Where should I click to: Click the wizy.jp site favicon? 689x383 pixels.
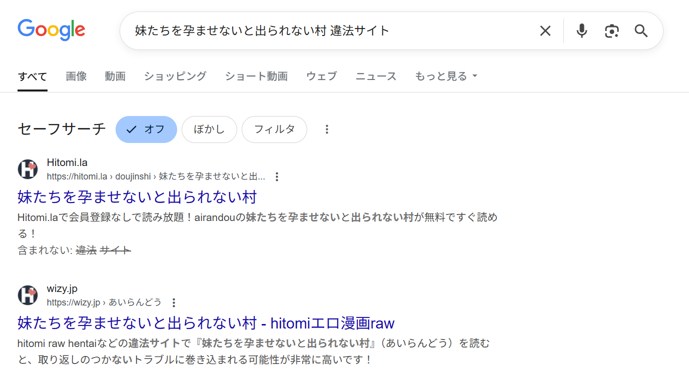click(28, 295)
